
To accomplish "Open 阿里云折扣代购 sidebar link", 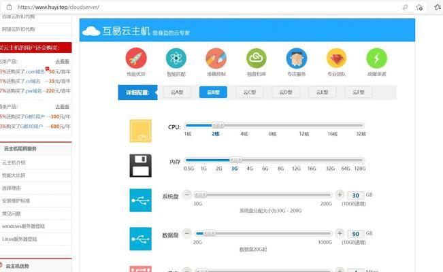I will coord(18,29).
